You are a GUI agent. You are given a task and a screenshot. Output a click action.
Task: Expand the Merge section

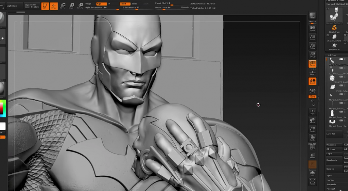[330, 180]
